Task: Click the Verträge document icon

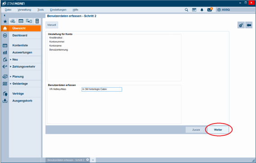Action: coord(5,94)
